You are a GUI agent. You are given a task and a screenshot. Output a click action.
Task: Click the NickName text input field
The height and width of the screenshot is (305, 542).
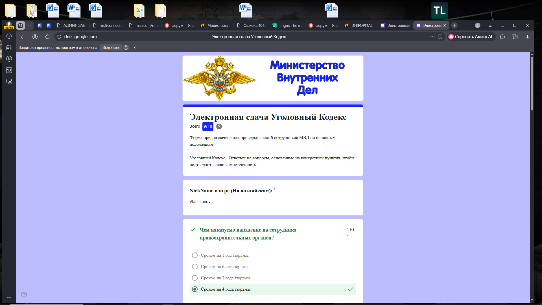point(231,202)
